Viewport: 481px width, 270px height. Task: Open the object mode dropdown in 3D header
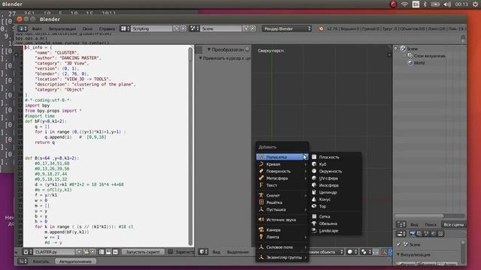point(325,252)
